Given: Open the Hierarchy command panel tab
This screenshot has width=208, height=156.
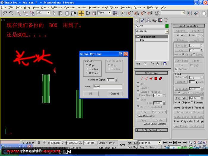Looking at the screenshot, I should point(149,20).
